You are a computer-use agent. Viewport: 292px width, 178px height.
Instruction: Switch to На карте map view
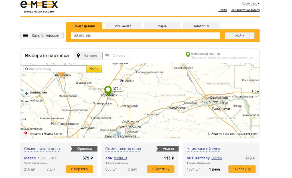coord(88,56)
